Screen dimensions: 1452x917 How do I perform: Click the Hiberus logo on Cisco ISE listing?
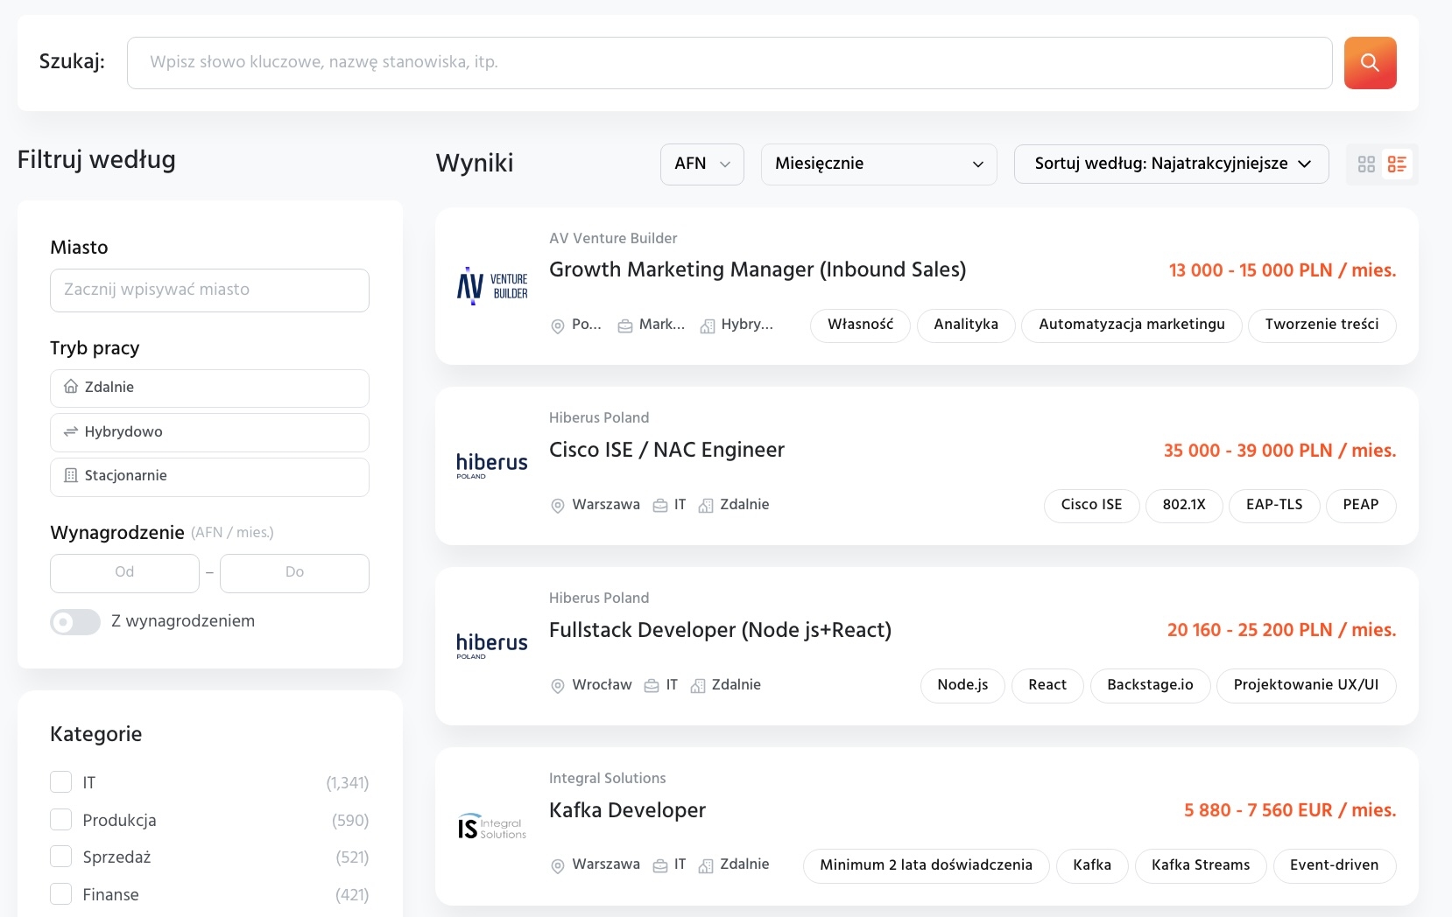pos(492,465)
